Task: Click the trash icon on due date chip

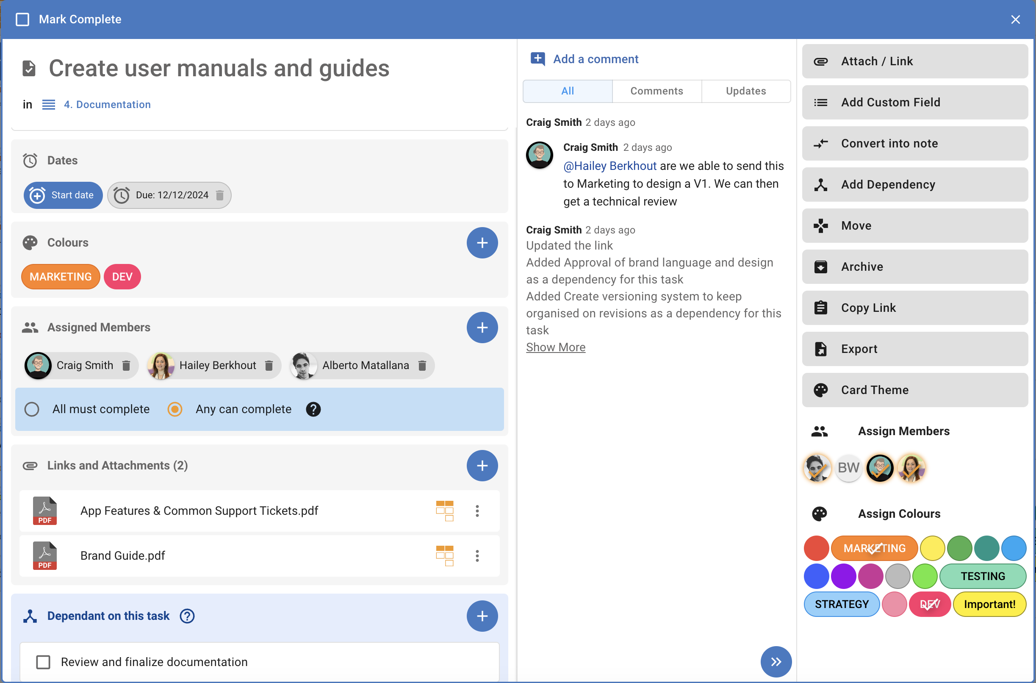Action: 220,195
